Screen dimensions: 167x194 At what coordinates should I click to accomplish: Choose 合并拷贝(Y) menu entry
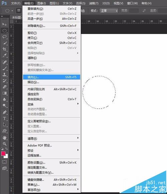[x=51, y=43]
